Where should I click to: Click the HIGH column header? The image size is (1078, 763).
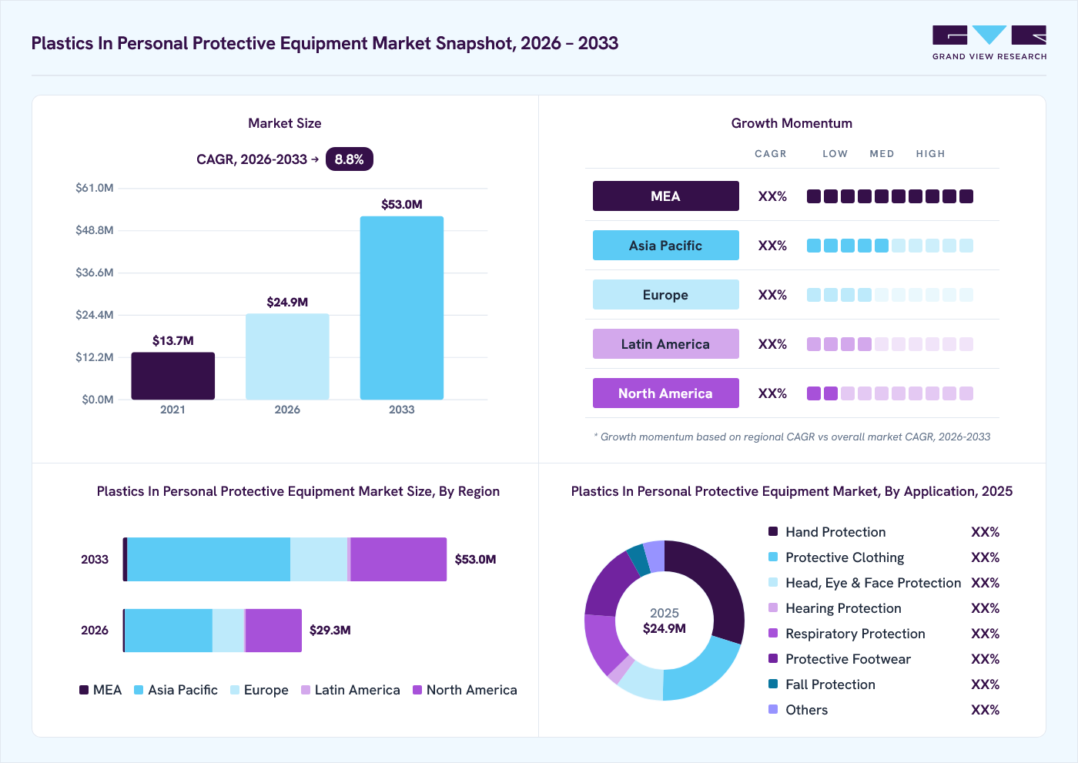coord(930,154)
